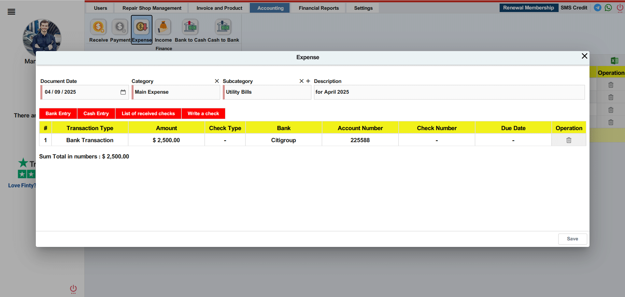Clear the Subcategory selection

tap(302, 81)
